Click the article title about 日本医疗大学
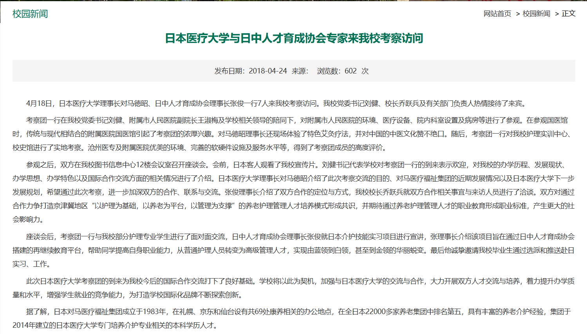587x334 pixels. click(x=294, y=38)
